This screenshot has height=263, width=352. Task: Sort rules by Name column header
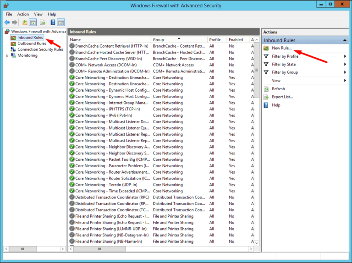110,40
